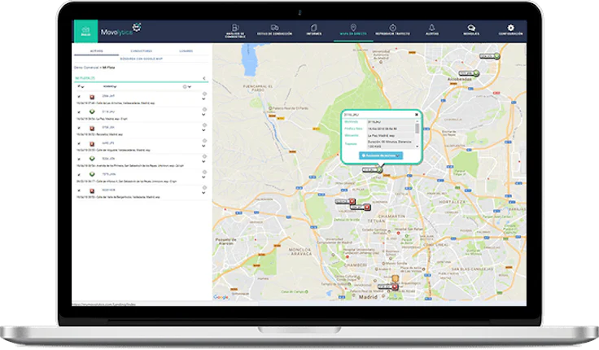Screen dimensions: 599x350
Task: Click red stopped icon for Calle de Las Almortas vehicle
Action: tap(92, 97)
